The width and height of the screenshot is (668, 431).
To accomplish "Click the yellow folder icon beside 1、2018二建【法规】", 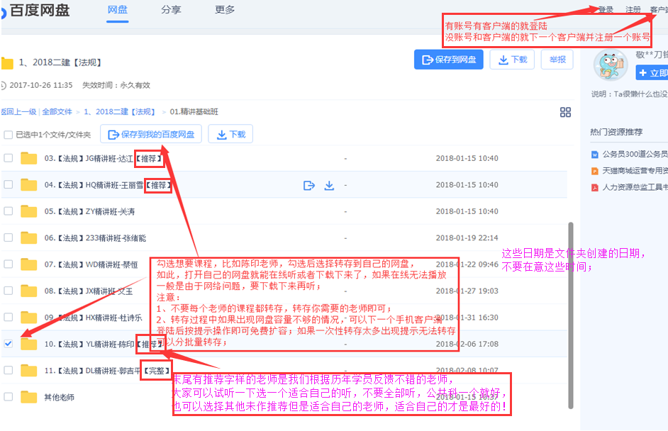I will coord(7,63).
